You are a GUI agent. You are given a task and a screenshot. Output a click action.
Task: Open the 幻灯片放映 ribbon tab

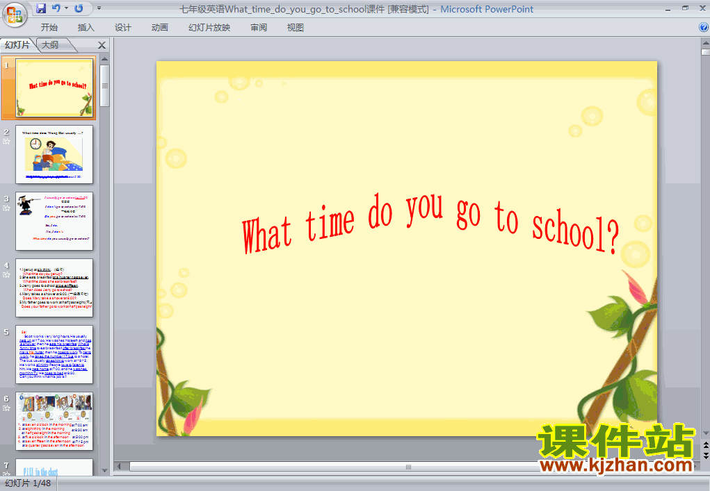(209, 28)
